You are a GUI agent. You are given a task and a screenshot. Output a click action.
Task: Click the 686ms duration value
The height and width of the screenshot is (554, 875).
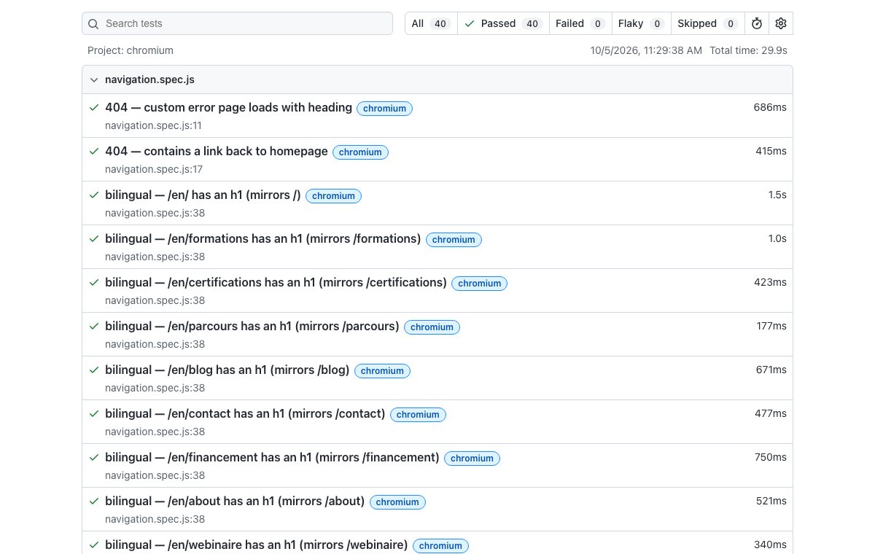pos(770,107)
